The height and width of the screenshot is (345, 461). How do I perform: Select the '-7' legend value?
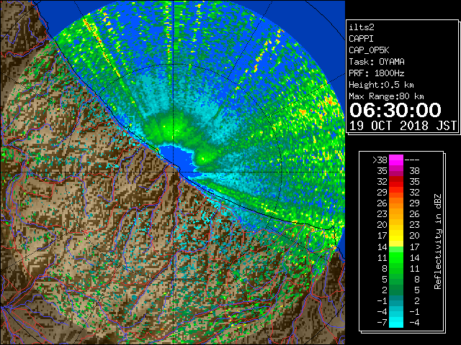tap(382, 323)
